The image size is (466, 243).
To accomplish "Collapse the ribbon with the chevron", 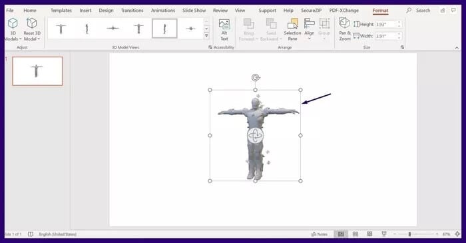I will [x=457, y=48].
